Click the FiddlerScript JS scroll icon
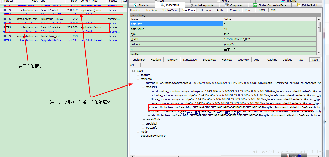The height and width of the screenshot is (157, 329). tap(299, 5)
